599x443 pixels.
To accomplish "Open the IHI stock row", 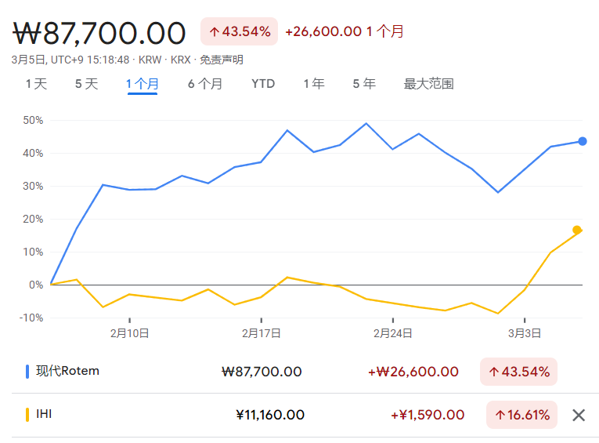I will (x=44, y=415).
